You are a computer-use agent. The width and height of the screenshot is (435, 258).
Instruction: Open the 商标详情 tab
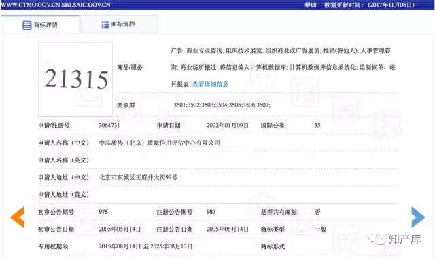pos(40,24)
